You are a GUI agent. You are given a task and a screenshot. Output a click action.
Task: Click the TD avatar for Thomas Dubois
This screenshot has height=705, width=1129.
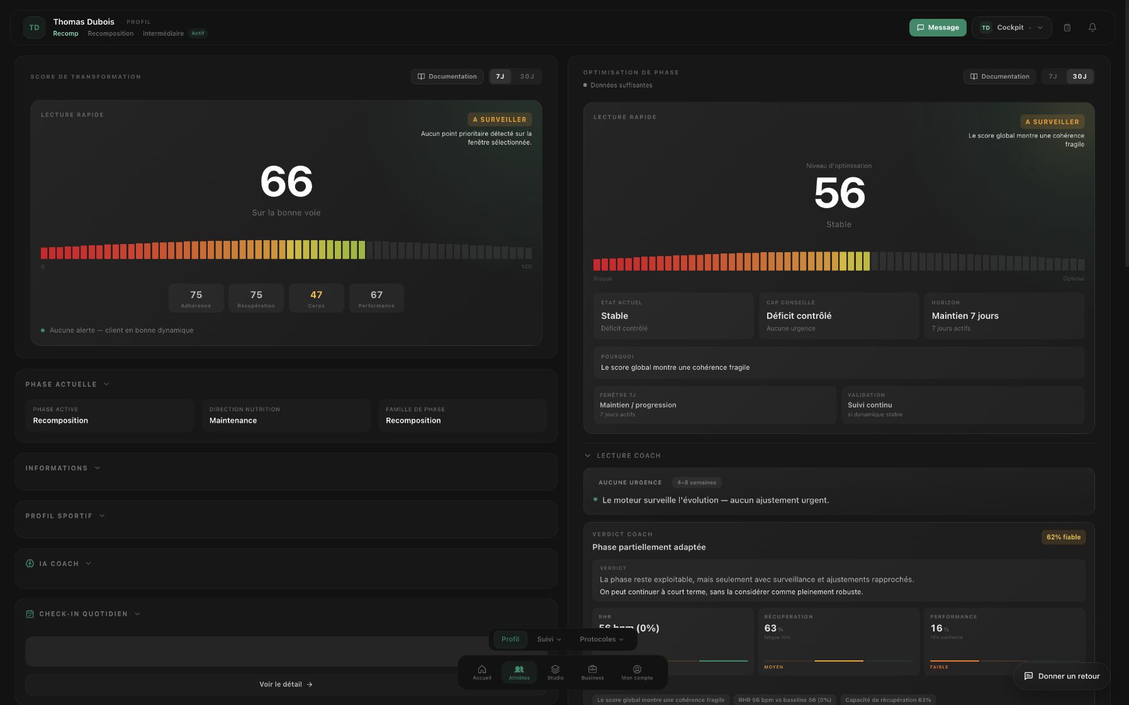pyautogui.click(x=34, y=28)
